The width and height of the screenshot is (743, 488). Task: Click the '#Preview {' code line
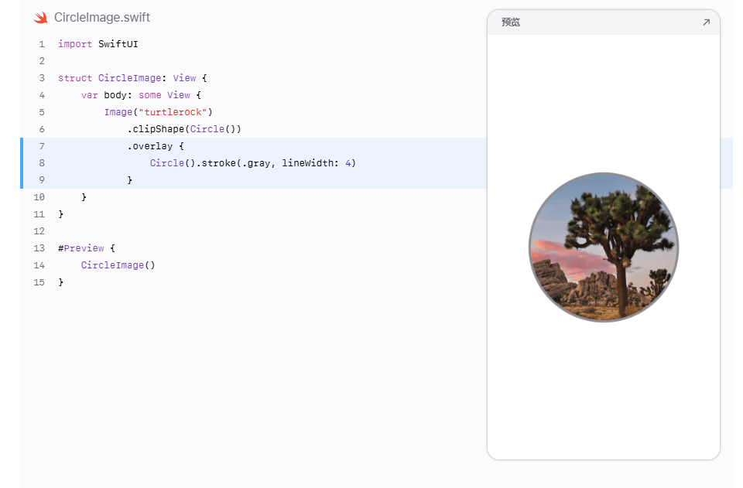coord(87,248)
